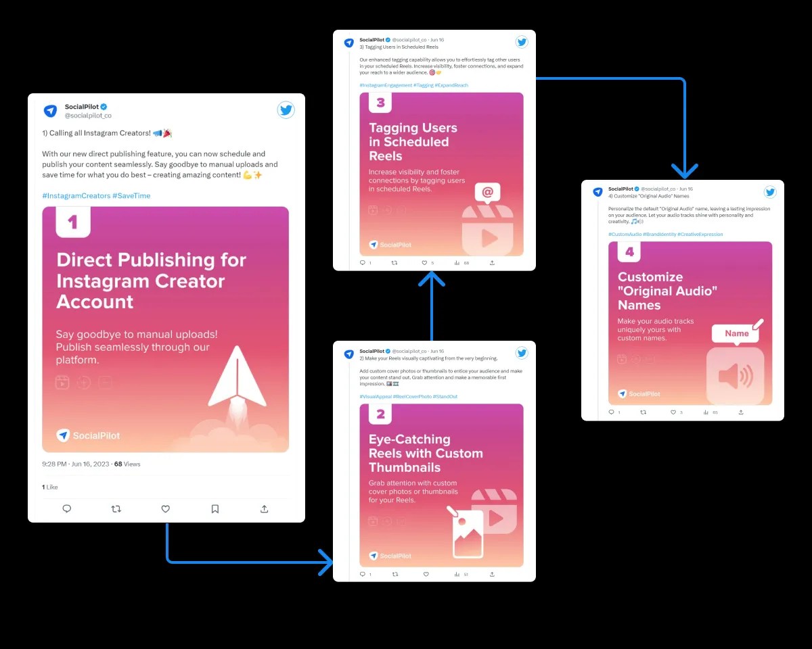
Task: Click the @socialpilot_co handle on tweet 1
Action: pyautogui.click(x=88, y=116)
